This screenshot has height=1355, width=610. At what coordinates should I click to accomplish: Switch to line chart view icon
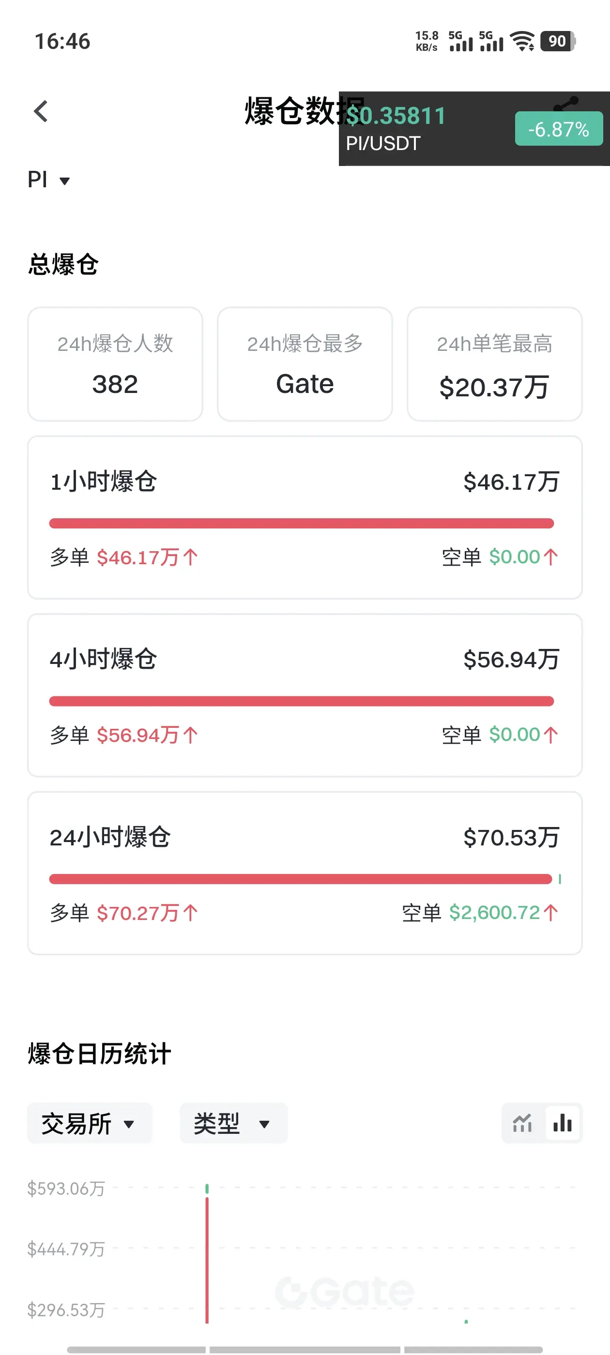[x=522, y=1123]
